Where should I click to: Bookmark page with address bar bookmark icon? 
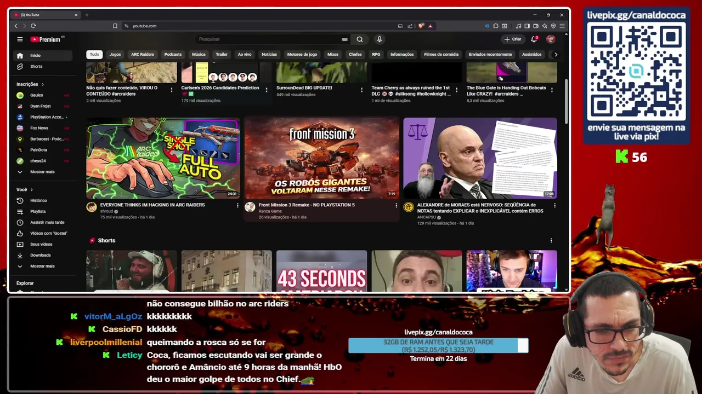pyautogui.click(x=115, y=26)
